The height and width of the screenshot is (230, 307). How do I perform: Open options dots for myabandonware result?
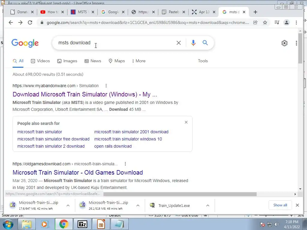pyautogui.click(x=106, y=86)
